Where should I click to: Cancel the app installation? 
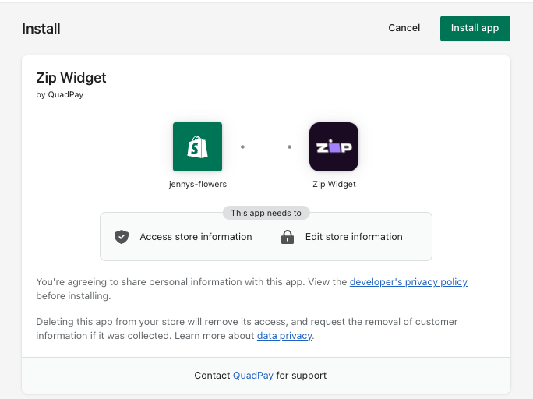click(404, 28)
